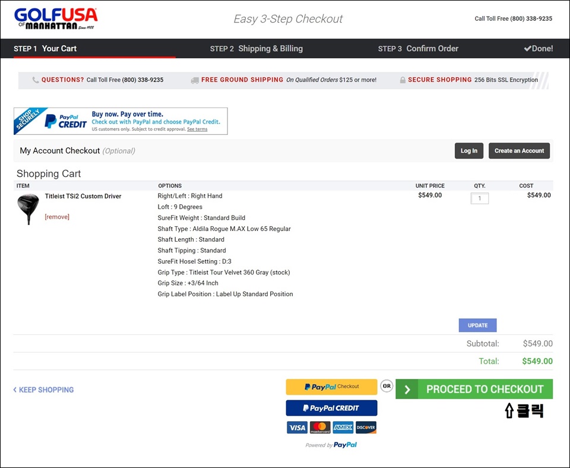Click "SureFit Hosel Setting : D:3" line
This screenshot has width=570, height=468.
point(195,261)
